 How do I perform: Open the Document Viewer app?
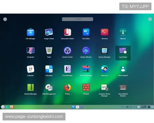pos(68,32)
